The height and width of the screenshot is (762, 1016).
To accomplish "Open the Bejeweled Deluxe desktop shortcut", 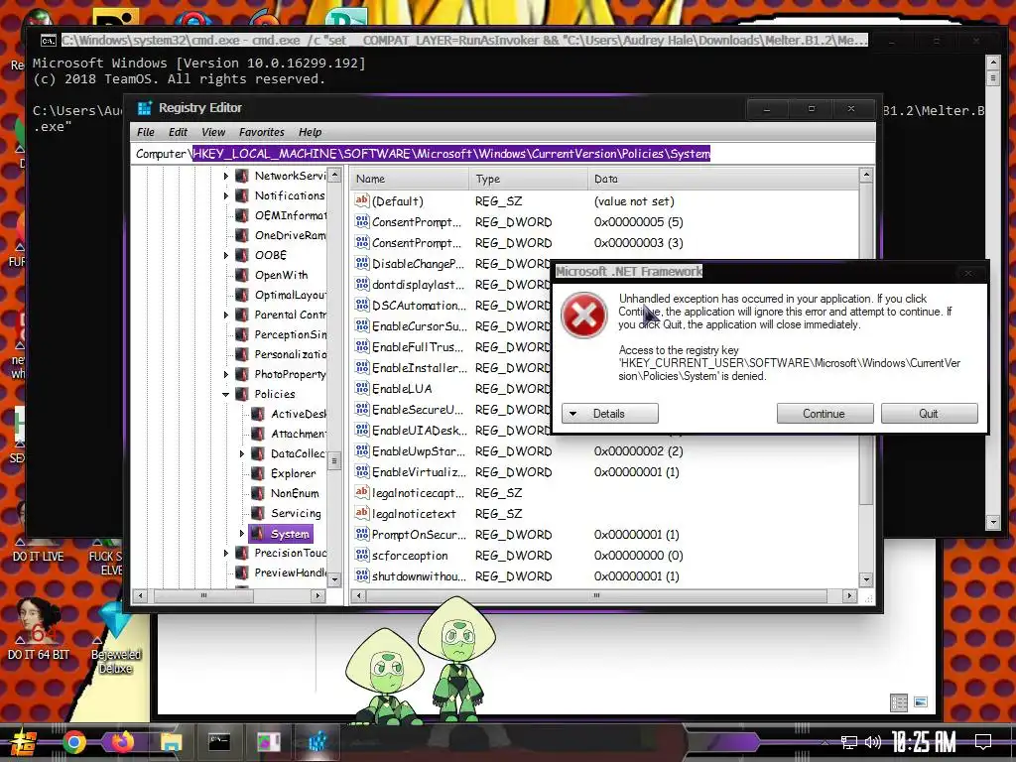I will (x=115, y=638).
